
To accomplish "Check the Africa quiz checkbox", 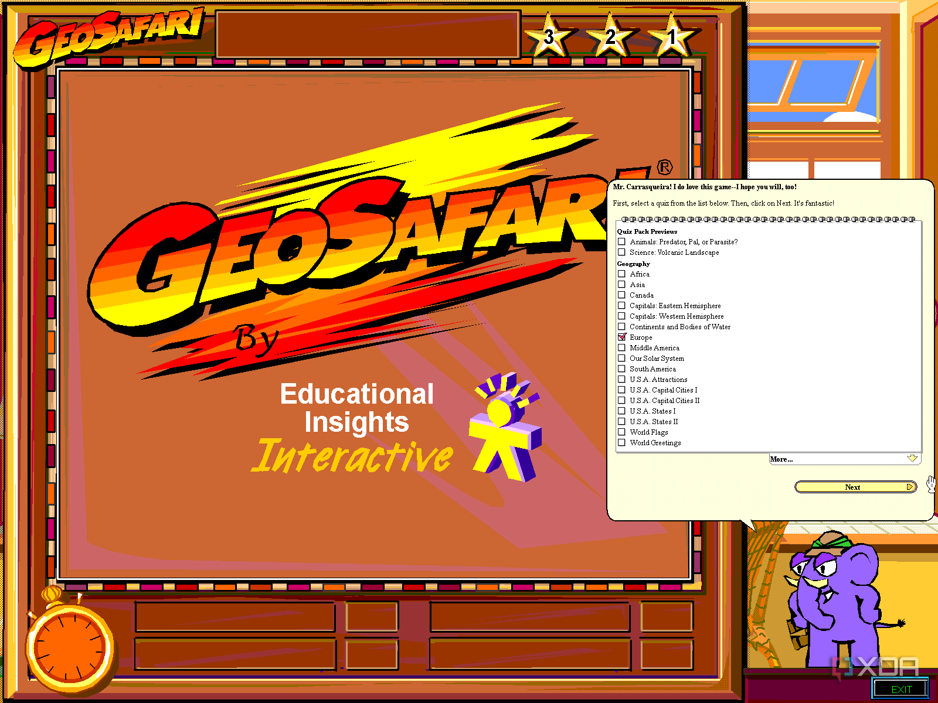I will [621, 274].
